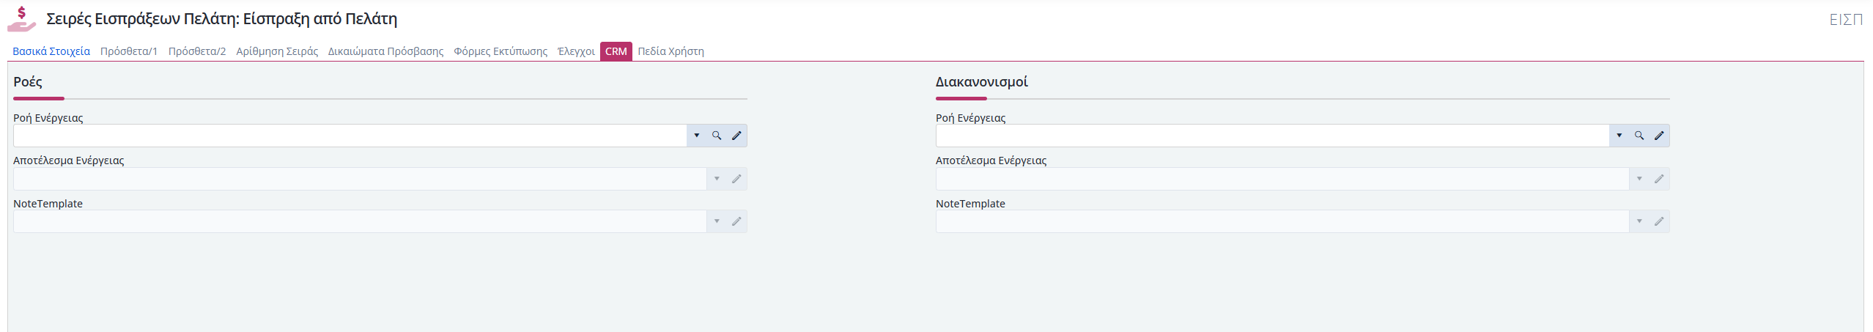This screenshot has width=1873, height=332.
Task: Click the edit pencil in Ροές Ροή Ενέργειας
Action: 736,136
